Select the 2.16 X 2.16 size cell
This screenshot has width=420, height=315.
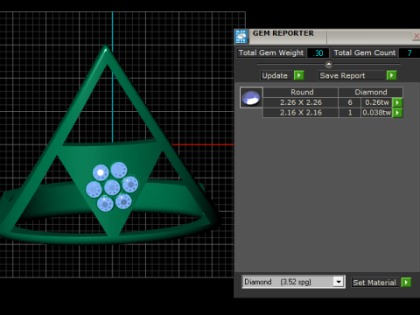point(301,113)
